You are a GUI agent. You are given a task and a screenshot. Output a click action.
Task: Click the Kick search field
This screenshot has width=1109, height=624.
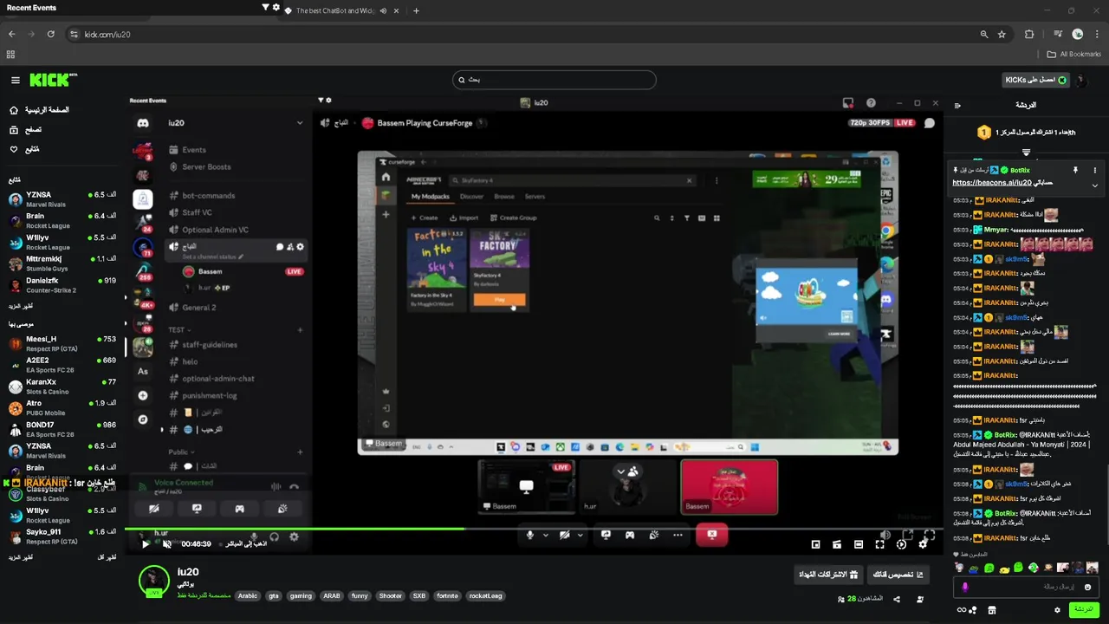(554, 80)
